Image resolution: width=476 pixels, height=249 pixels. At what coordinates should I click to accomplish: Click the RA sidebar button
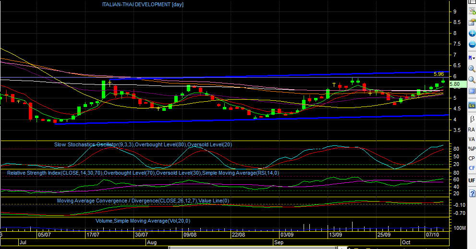pos(472,130)
